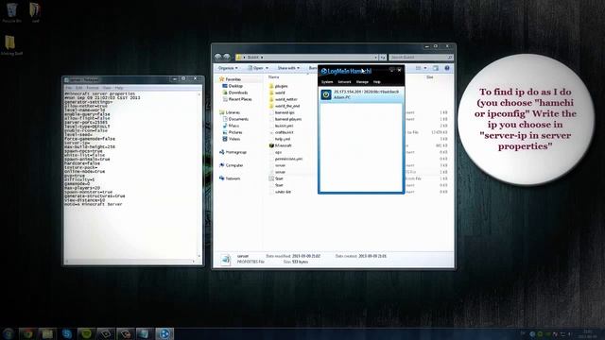Select the banned-ips file
Image resolution: width=605 pixels, height=340 pixels.
(282, 112)
